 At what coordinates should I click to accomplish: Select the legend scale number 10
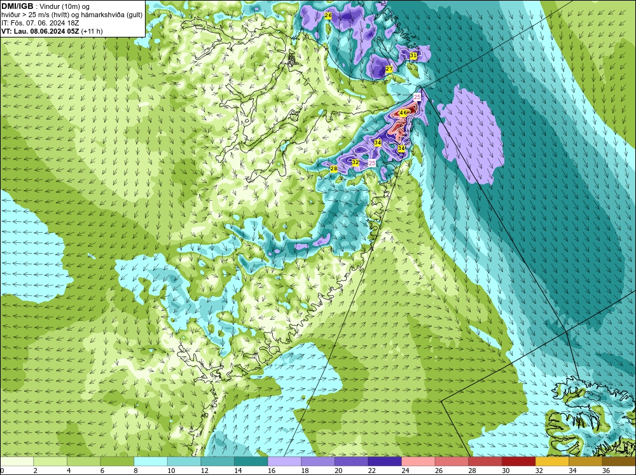coord(170,471)
